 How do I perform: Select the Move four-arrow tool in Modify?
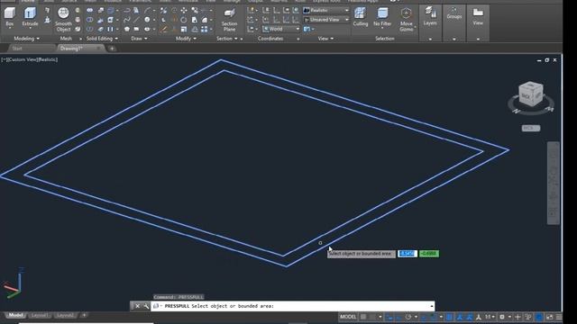pos(184,10)
